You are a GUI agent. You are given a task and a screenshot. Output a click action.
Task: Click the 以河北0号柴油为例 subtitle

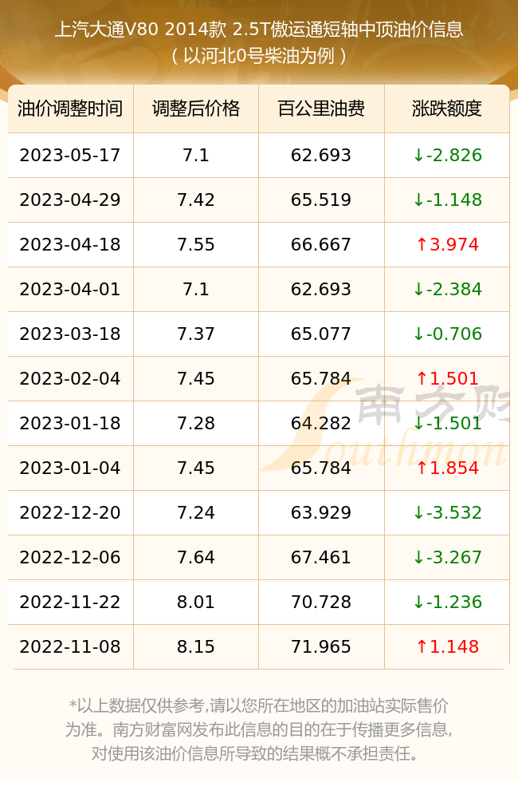(259, 56)
